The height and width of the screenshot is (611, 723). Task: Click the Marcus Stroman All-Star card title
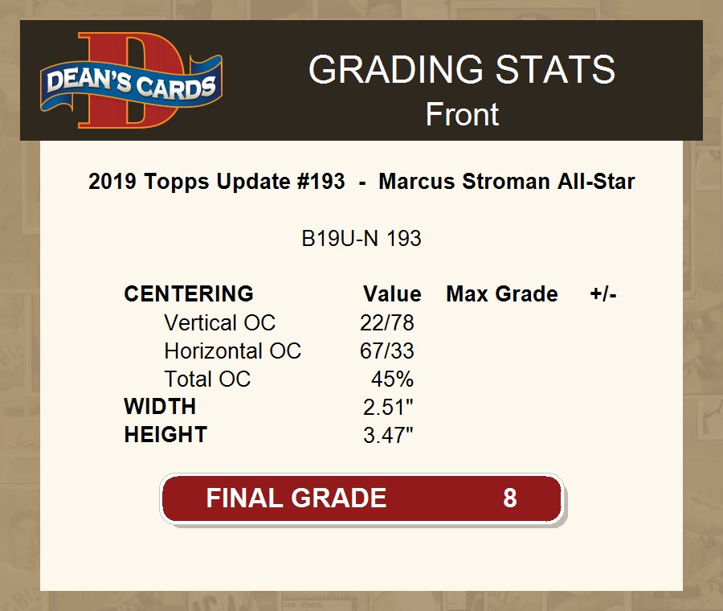tap(361, 182)
